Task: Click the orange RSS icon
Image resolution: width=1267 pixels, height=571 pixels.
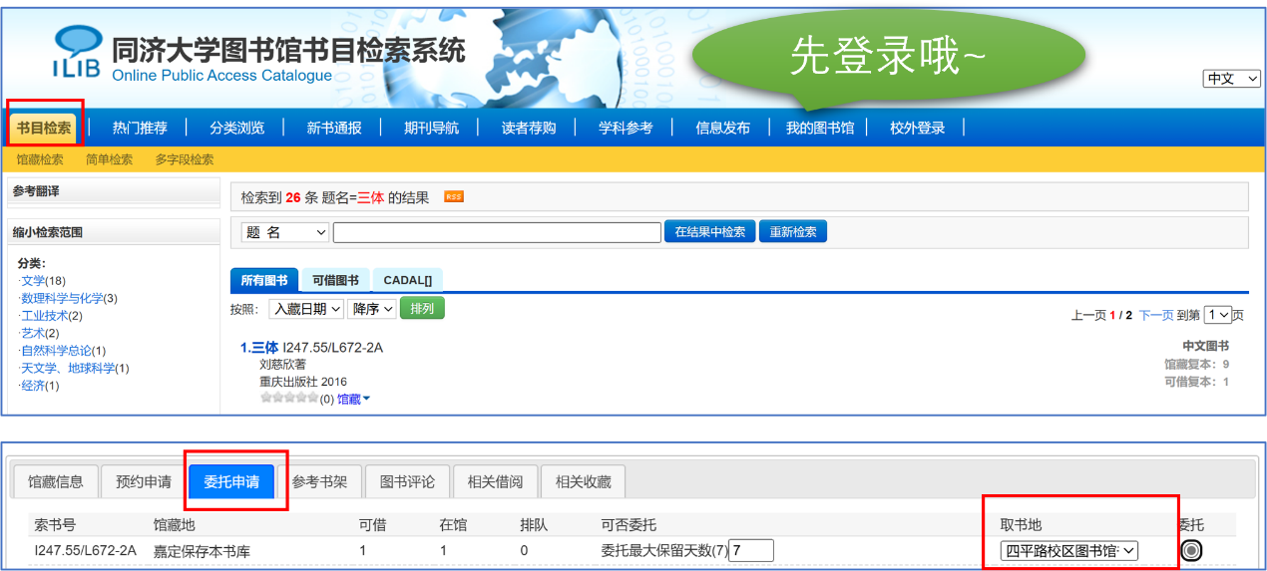Action: pos(453,197)
